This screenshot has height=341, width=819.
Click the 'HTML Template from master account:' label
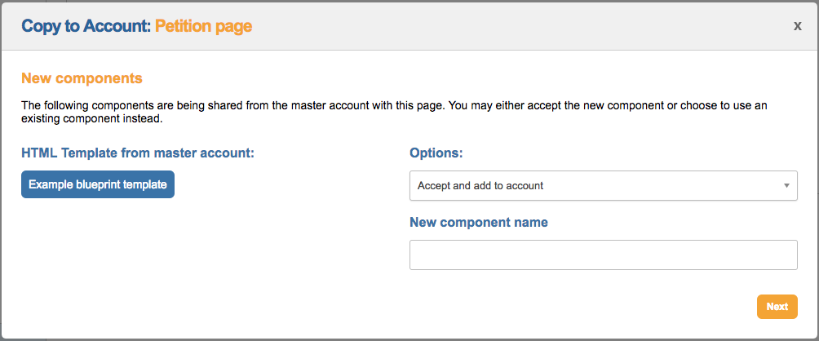point(138,153)
